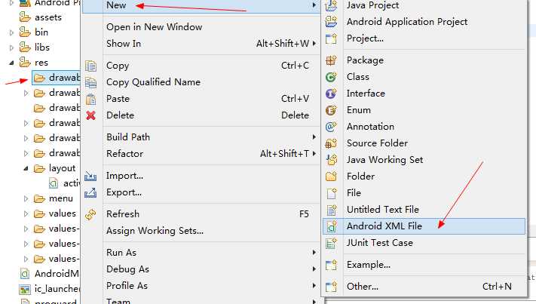Open the Build Path submenu arrow
The image size is (536, 304).
[x=314, y=137]
